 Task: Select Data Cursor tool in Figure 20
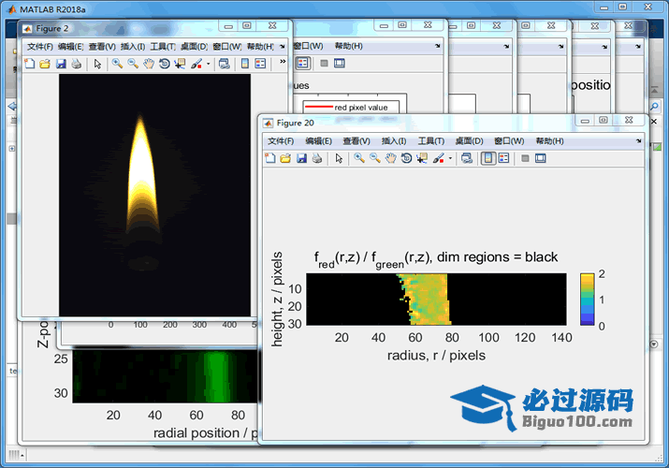pyautogui.click(x=422, y=159)
